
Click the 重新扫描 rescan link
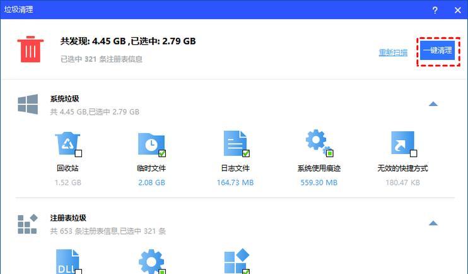[x=393, y=52]
